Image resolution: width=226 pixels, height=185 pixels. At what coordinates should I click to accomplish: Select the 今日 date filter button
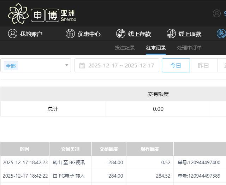(176, 65)
